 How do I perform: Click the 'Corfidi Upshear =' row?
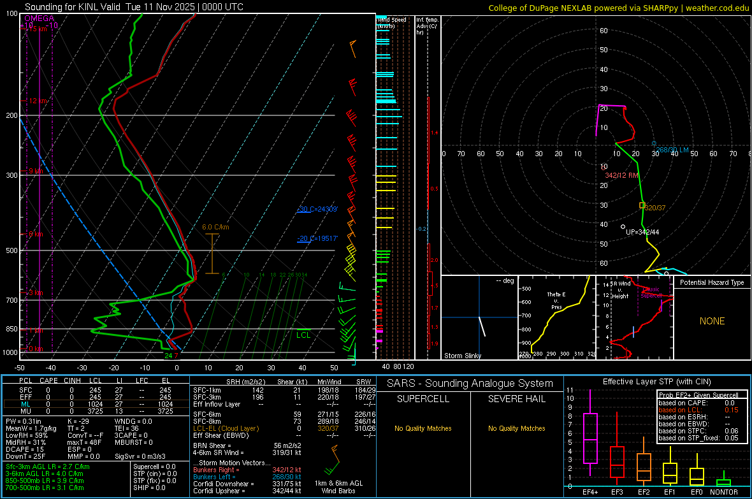tap(247, 491)
